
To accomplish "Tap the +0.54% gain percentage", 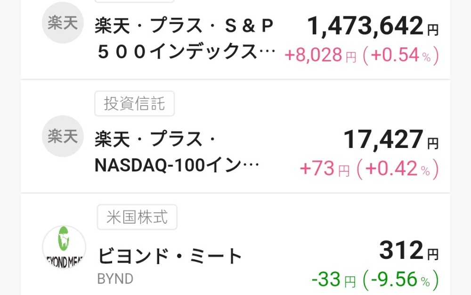I will pyautogui.click(x=401, y=55).
